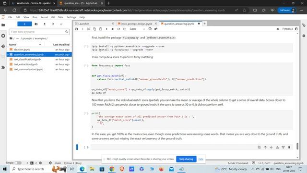307x173 pixels.
Task: Click the blue New Launcher plus button
Action: click(x=24, y=24)
